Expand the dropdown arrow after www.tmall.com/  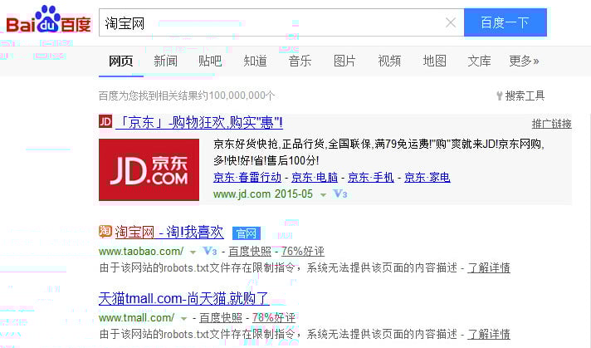[x=184, y=319]
